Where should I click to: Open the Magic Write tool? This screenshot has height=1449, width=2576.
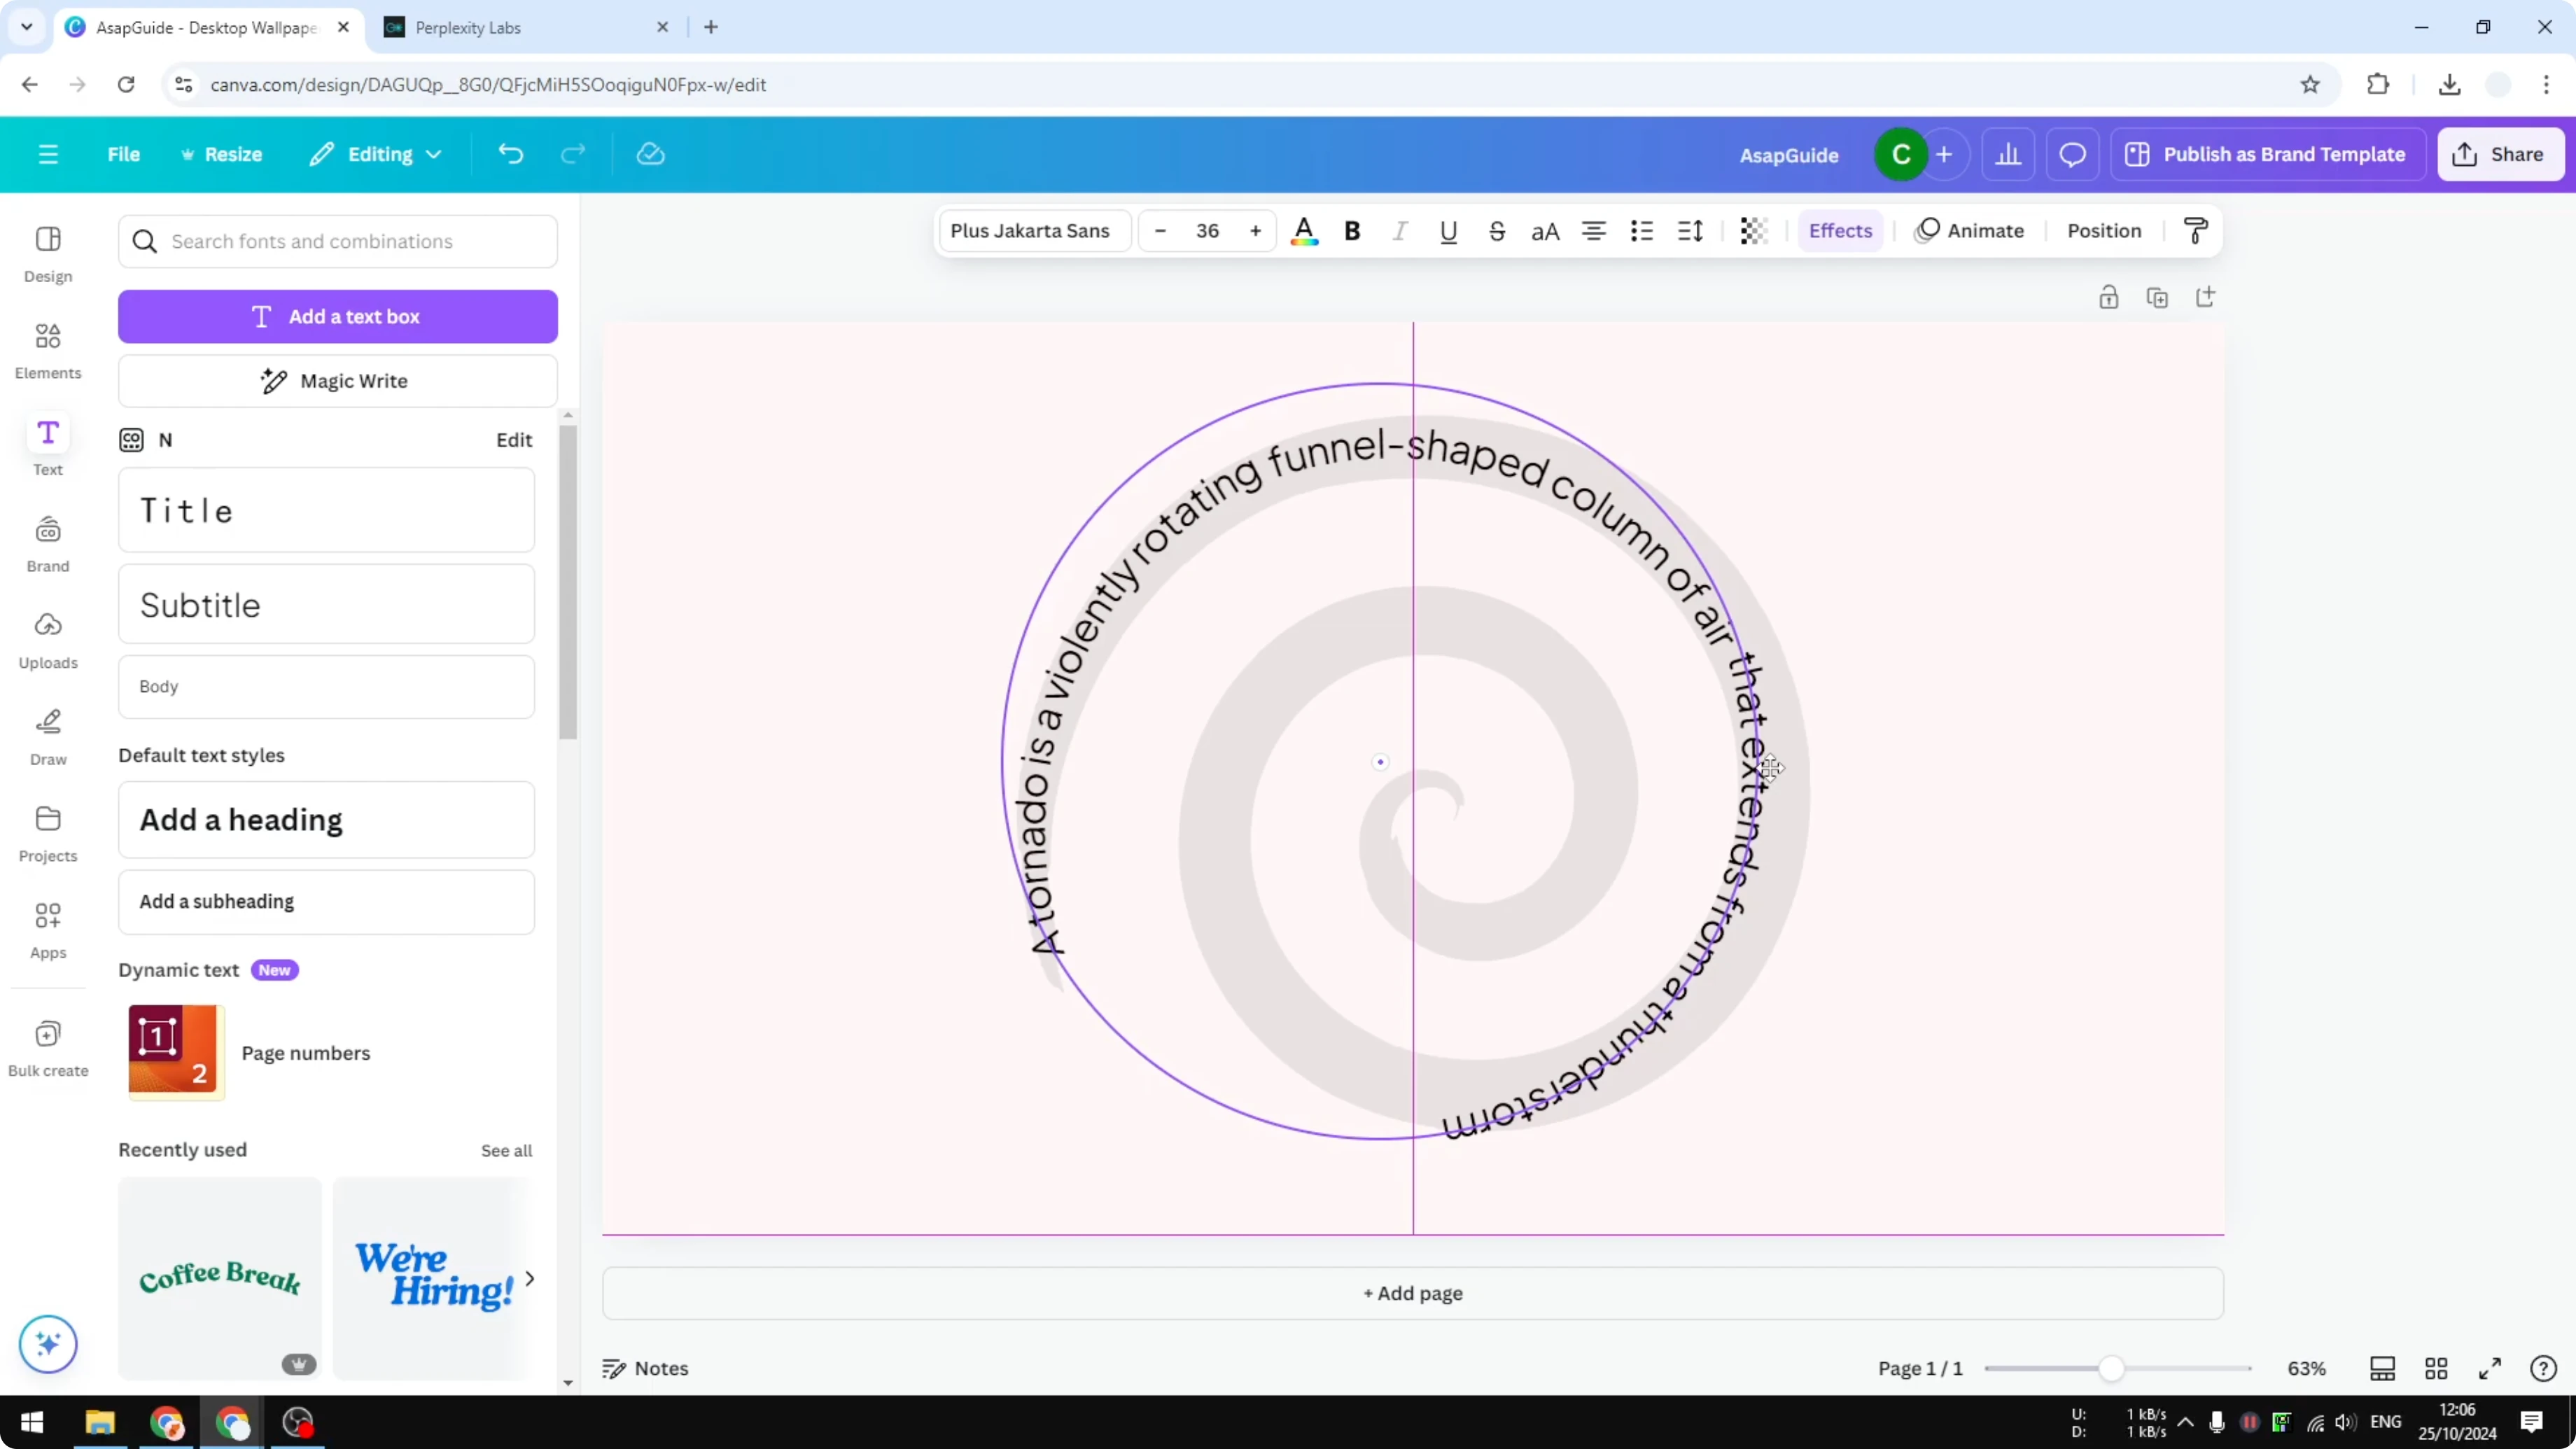[x=337, y=380]
